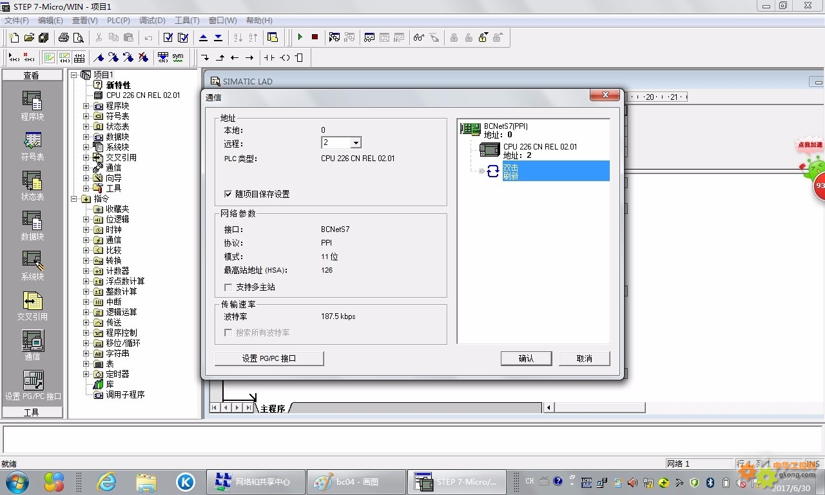The image size is (825, 495).
Task: Expand 程序块 tree node
Action: (86, 106)
